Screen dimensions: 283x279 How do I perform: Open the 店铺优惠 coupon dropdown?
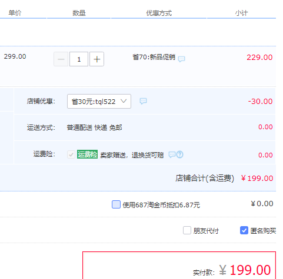coord(99,102)
